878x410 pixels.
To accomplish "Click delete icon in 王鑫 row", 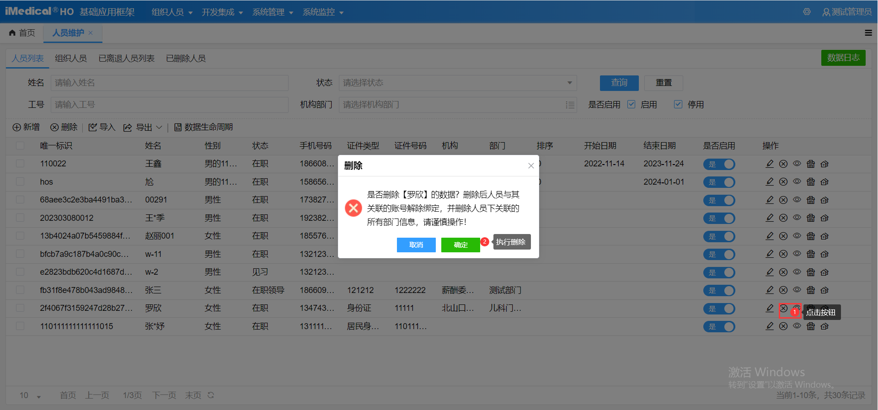I will 783,164.
